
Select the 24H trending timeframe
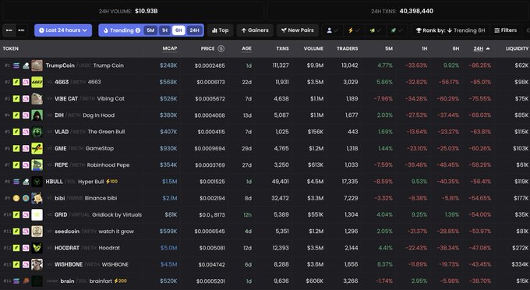click(194, 30)
